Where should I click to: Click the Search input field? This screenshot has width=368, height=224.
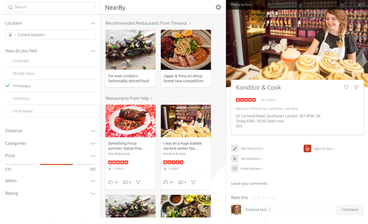click(50, 7)
